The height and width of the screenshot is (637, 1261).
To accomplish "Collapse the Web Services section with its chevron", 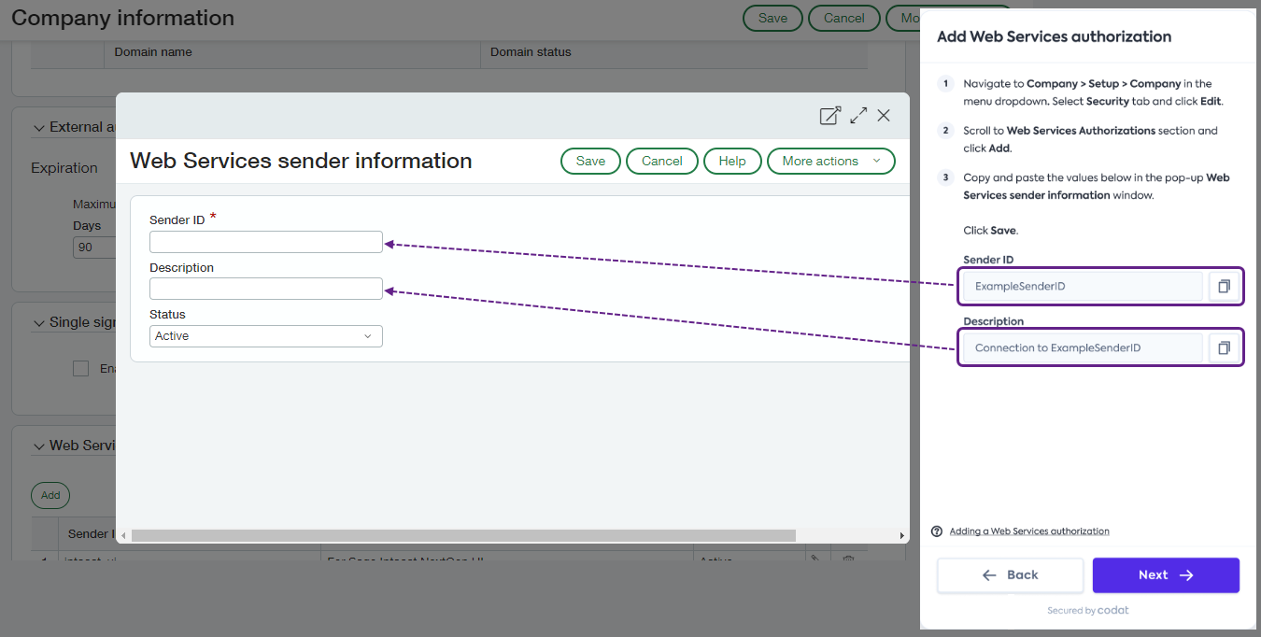I will pos(39,446).
